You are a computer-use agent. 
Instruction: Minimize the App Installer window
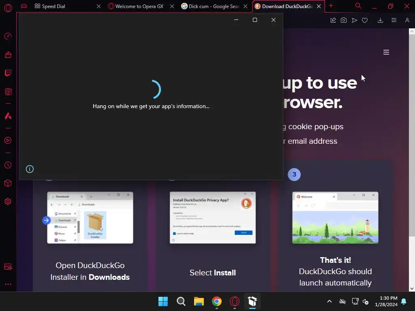(236, 20)
